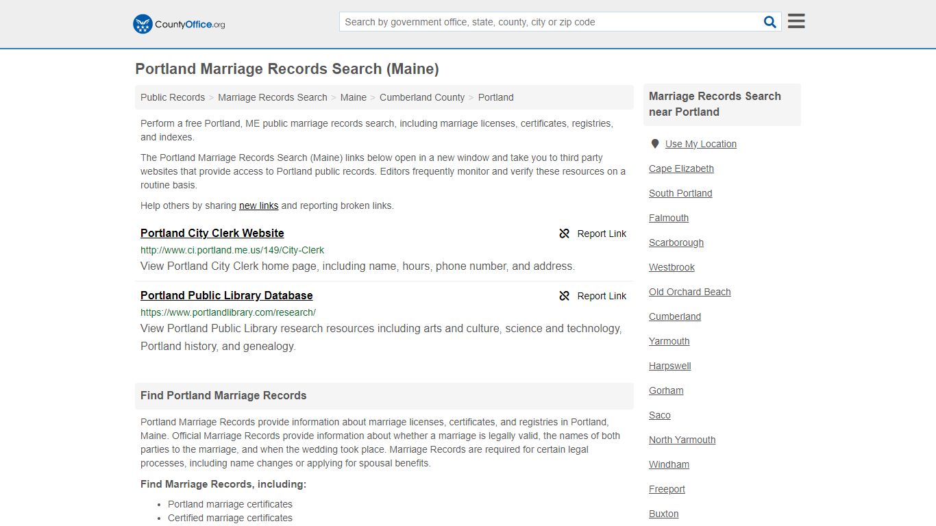
Task: Select Falmouth in nearby list
Action: [x=669, y=218]
